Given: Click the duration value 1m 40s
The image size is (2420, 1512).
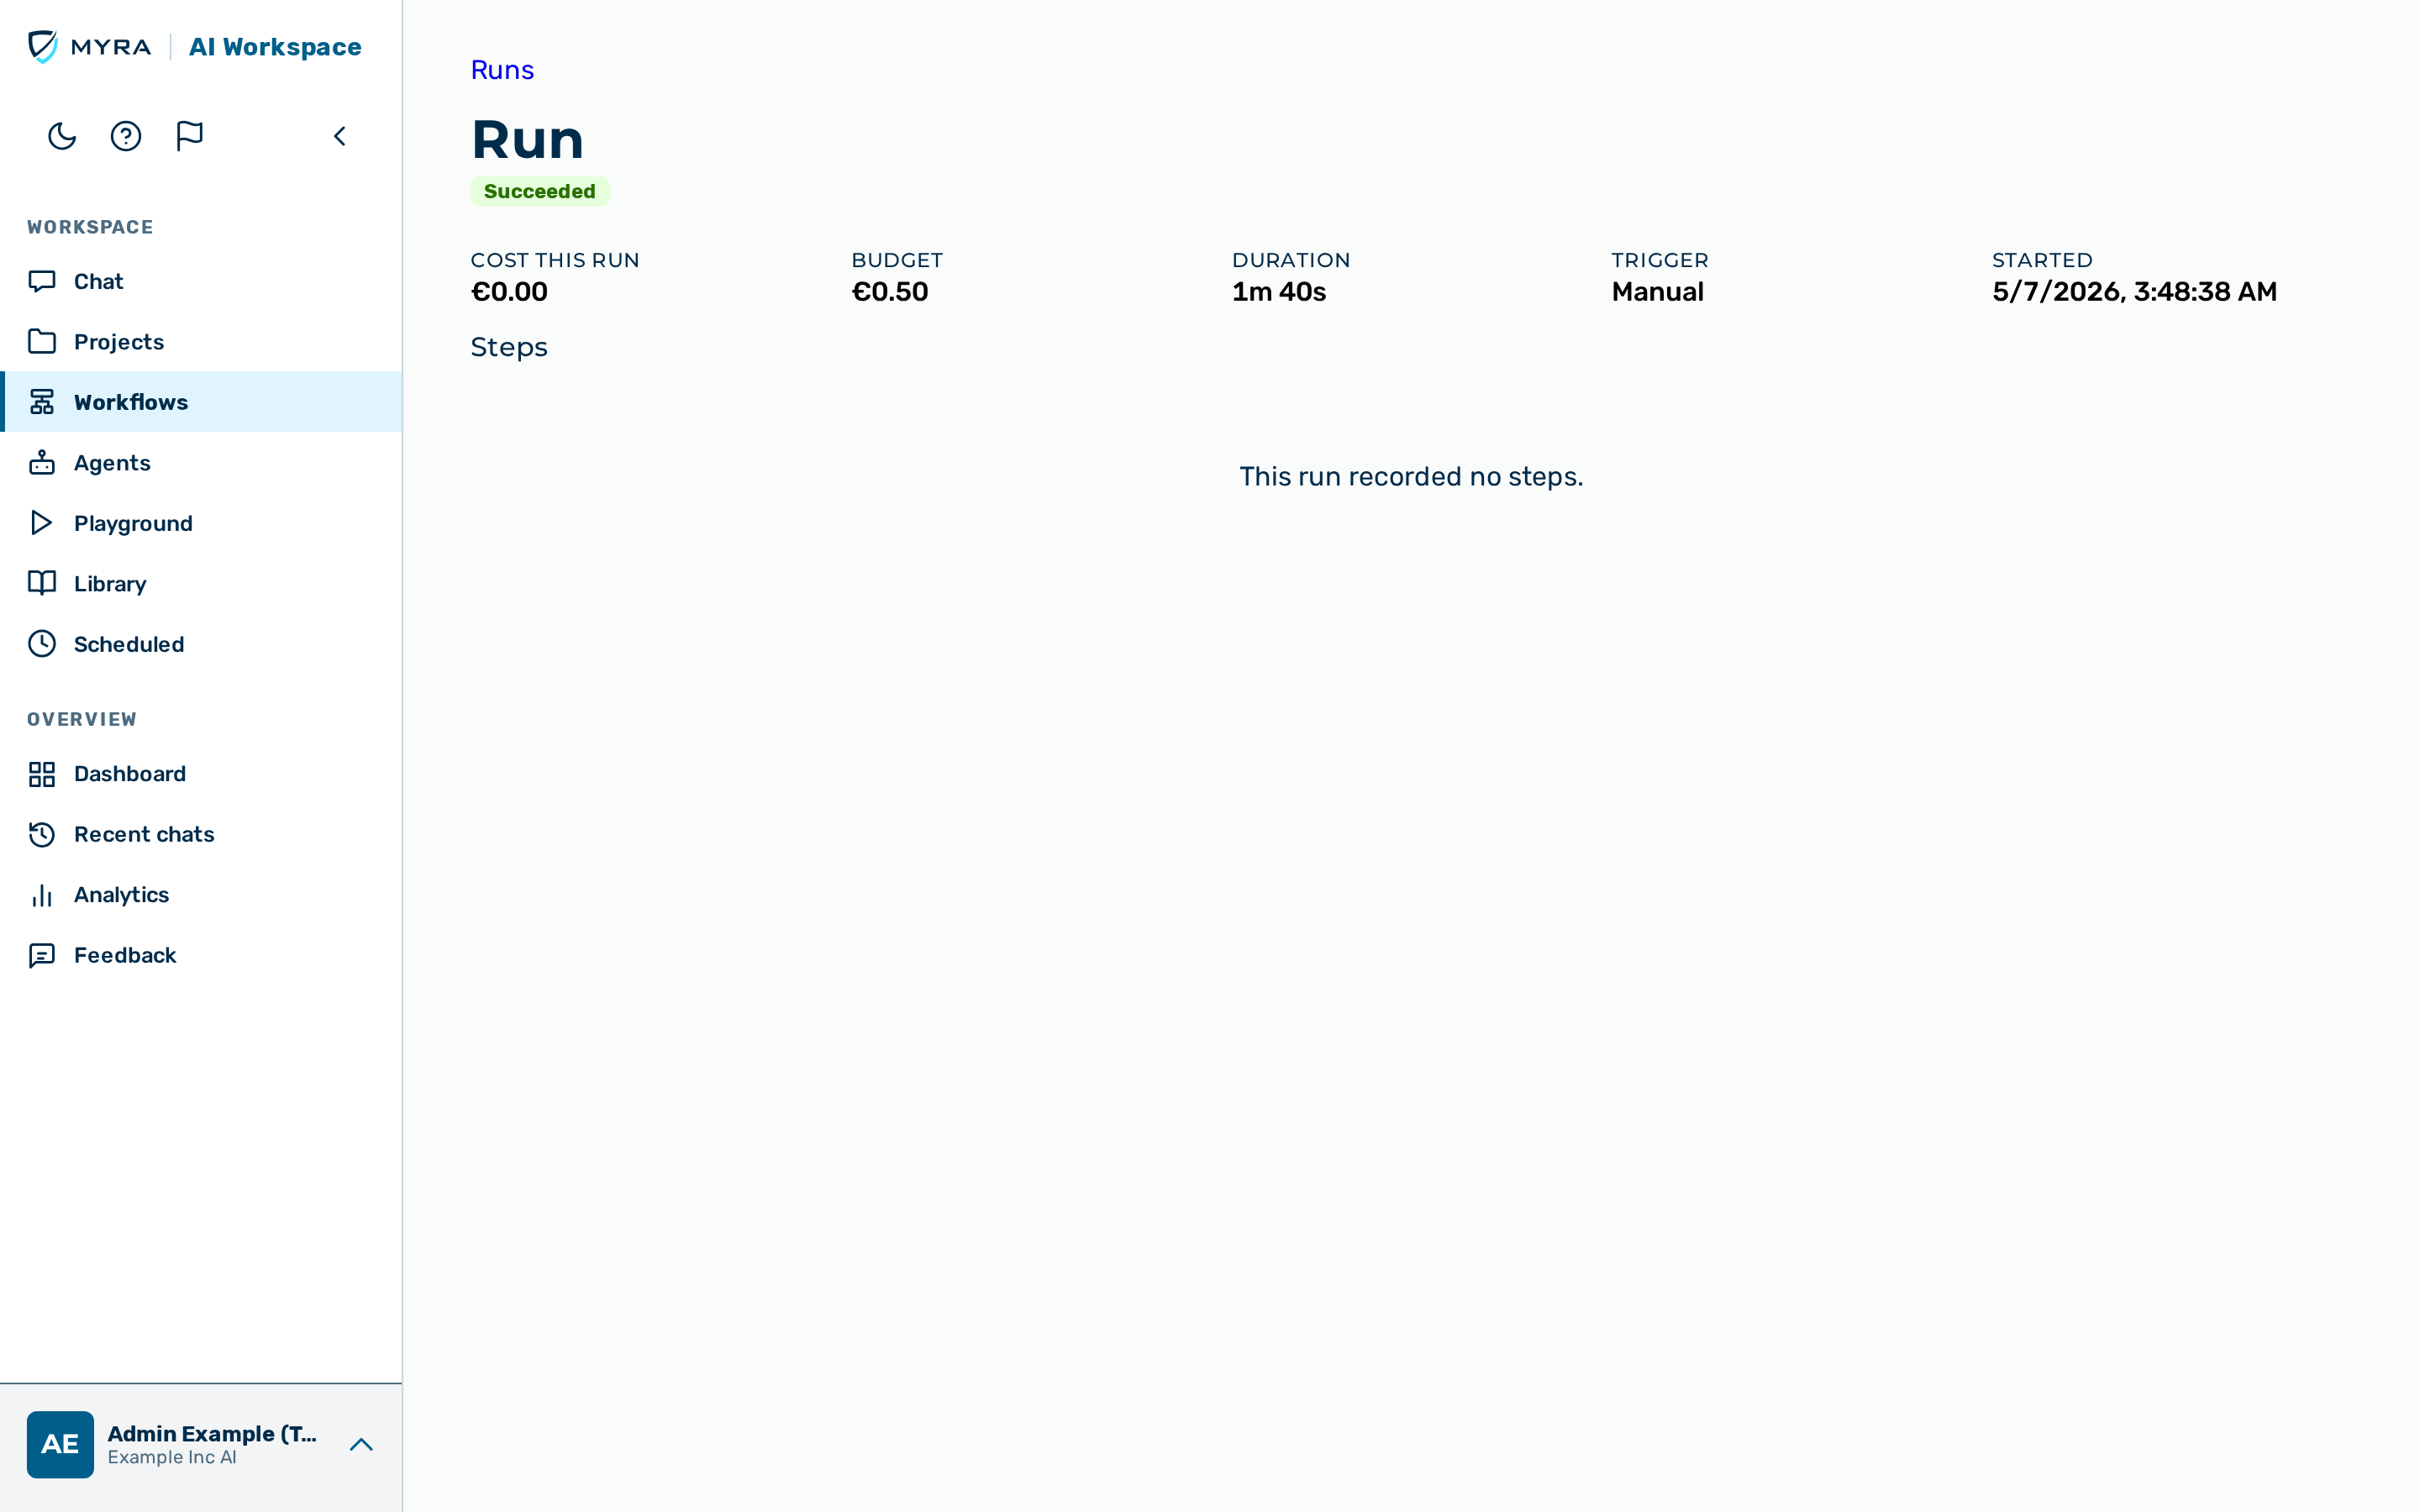Looking at the screenshot, I should 1279,292.
